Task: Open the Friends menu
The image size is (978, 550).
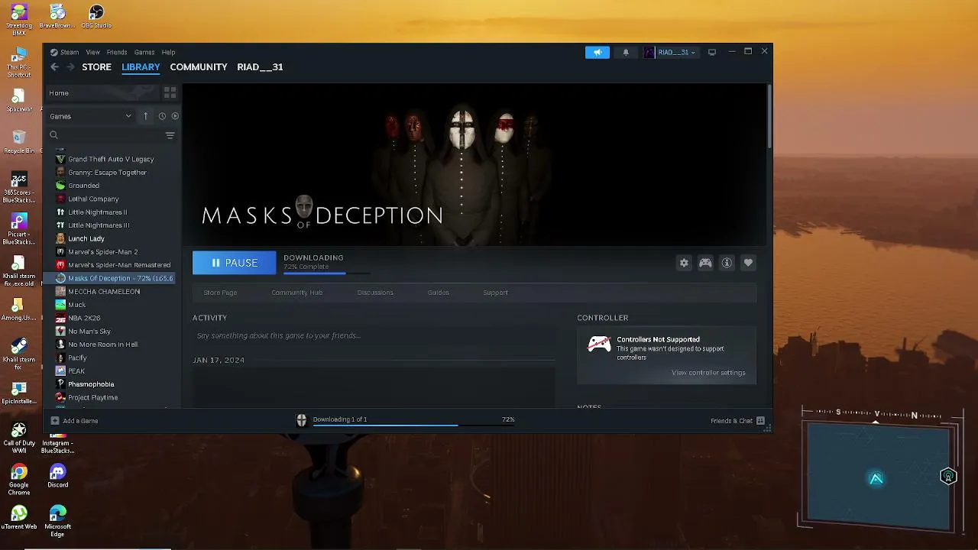Action: tap(117, 53)
